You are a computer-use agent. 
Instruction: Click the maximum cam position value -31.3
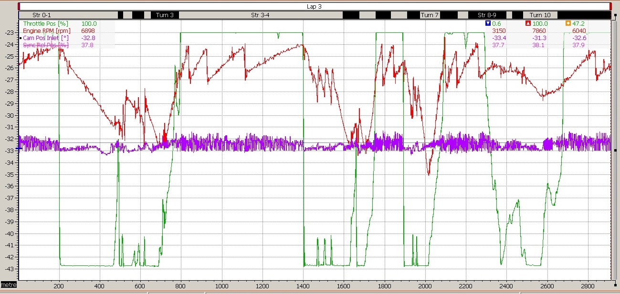(x=539, y=38)
